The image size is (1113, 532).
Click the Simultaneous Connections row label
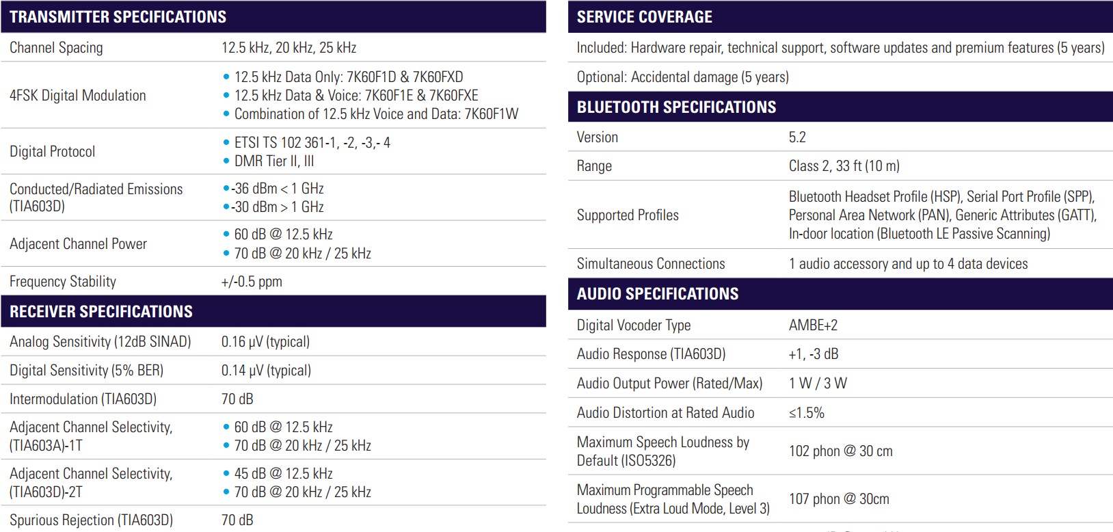650,264
